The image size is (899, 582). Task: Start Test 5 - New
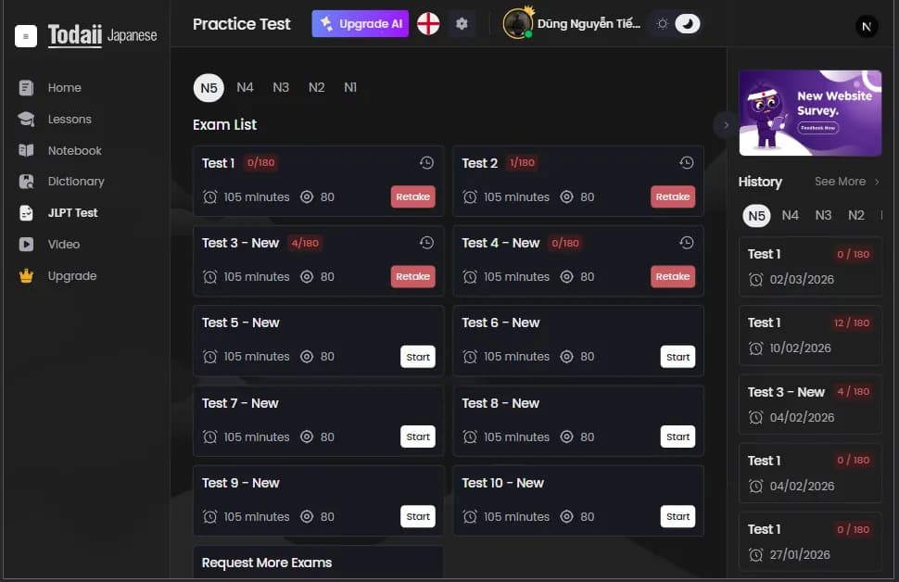pyautogui.click(x=418, y=357)
